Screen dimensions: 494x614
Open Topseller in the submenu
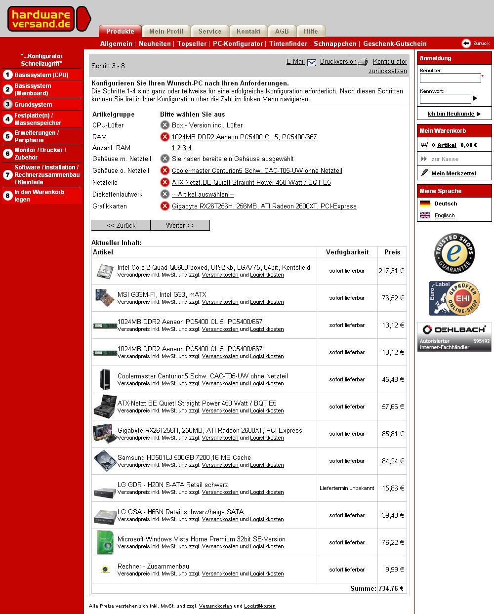[192, 43]
